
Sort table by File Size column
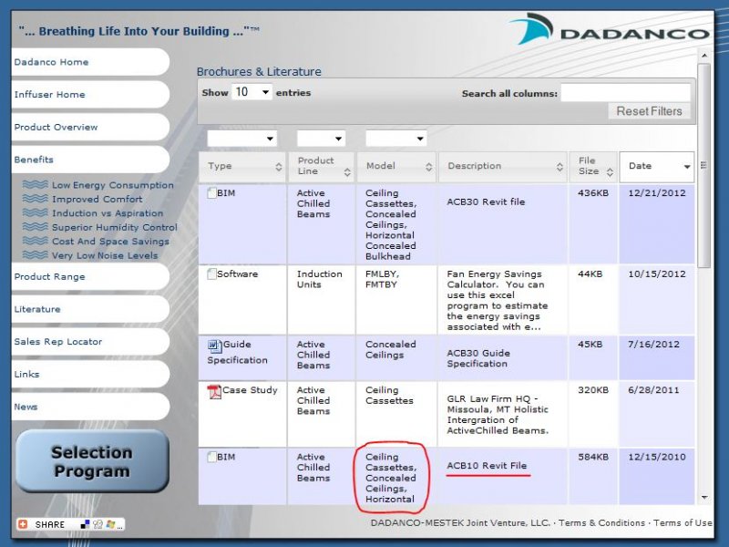click(593, 167)
